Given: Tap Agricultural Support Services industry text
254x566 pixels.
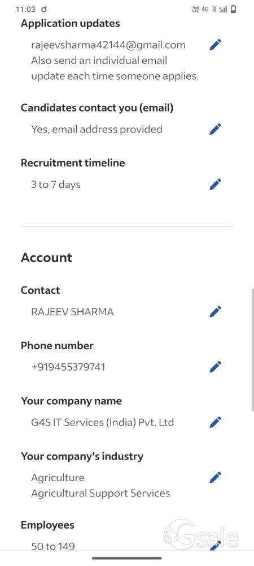Looking at the screenshot, I should [x=100, y=493].
